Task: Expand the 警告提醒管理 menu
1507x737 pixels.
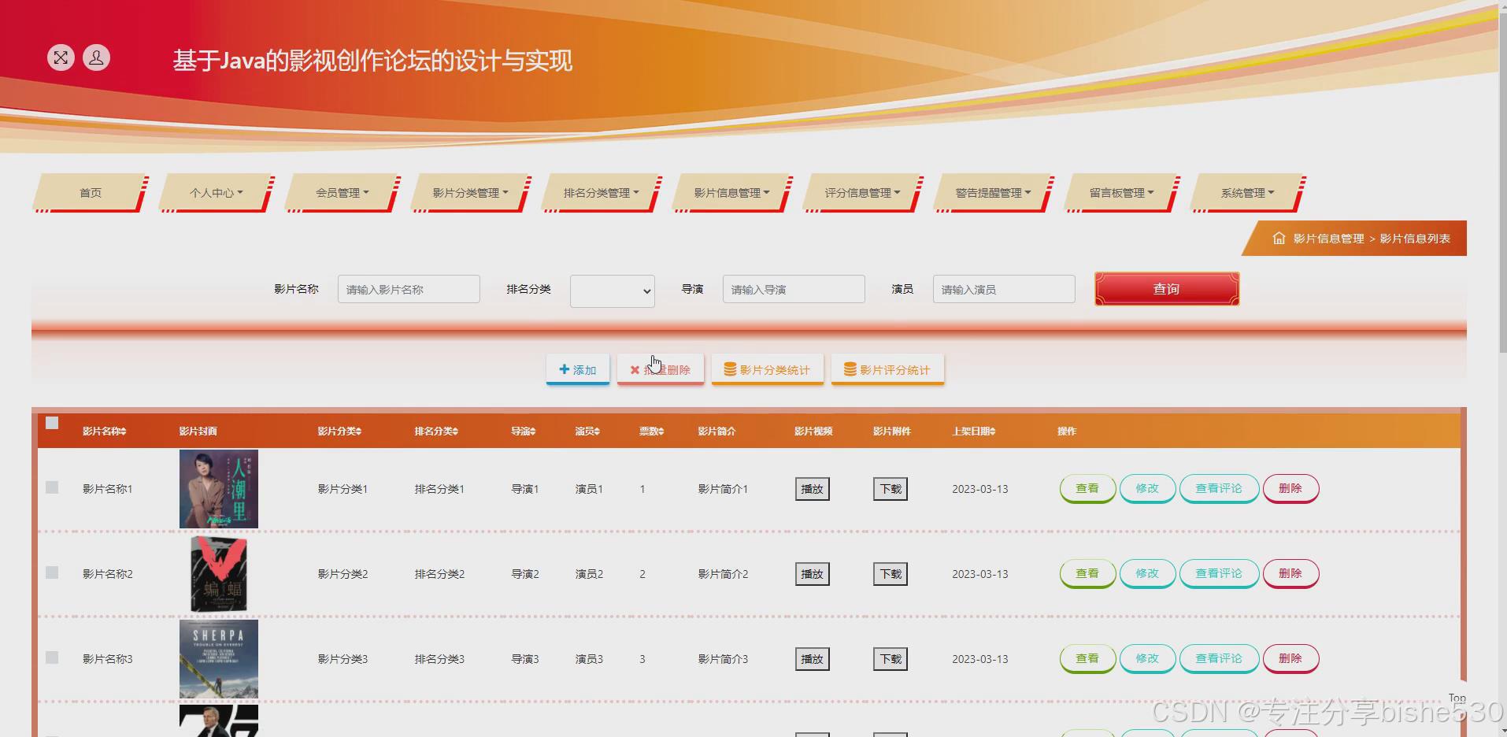Action: click(x=993, y=193)
